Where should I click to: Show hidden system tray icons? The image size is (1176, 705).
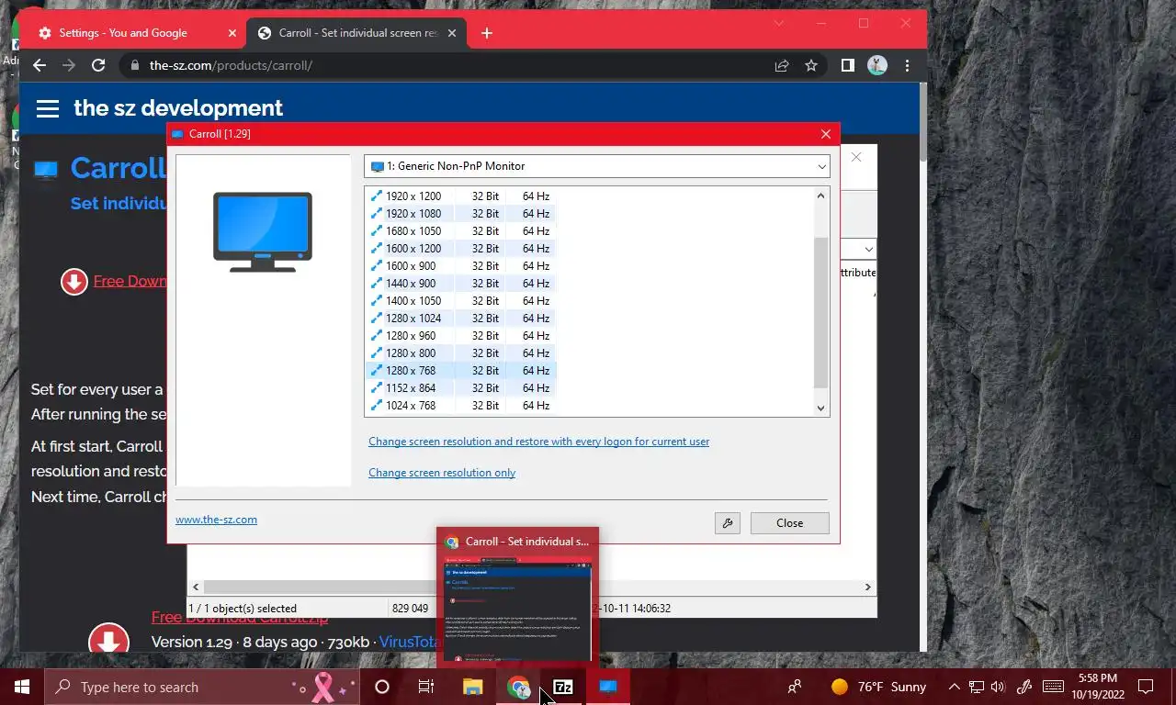(954, 687)
